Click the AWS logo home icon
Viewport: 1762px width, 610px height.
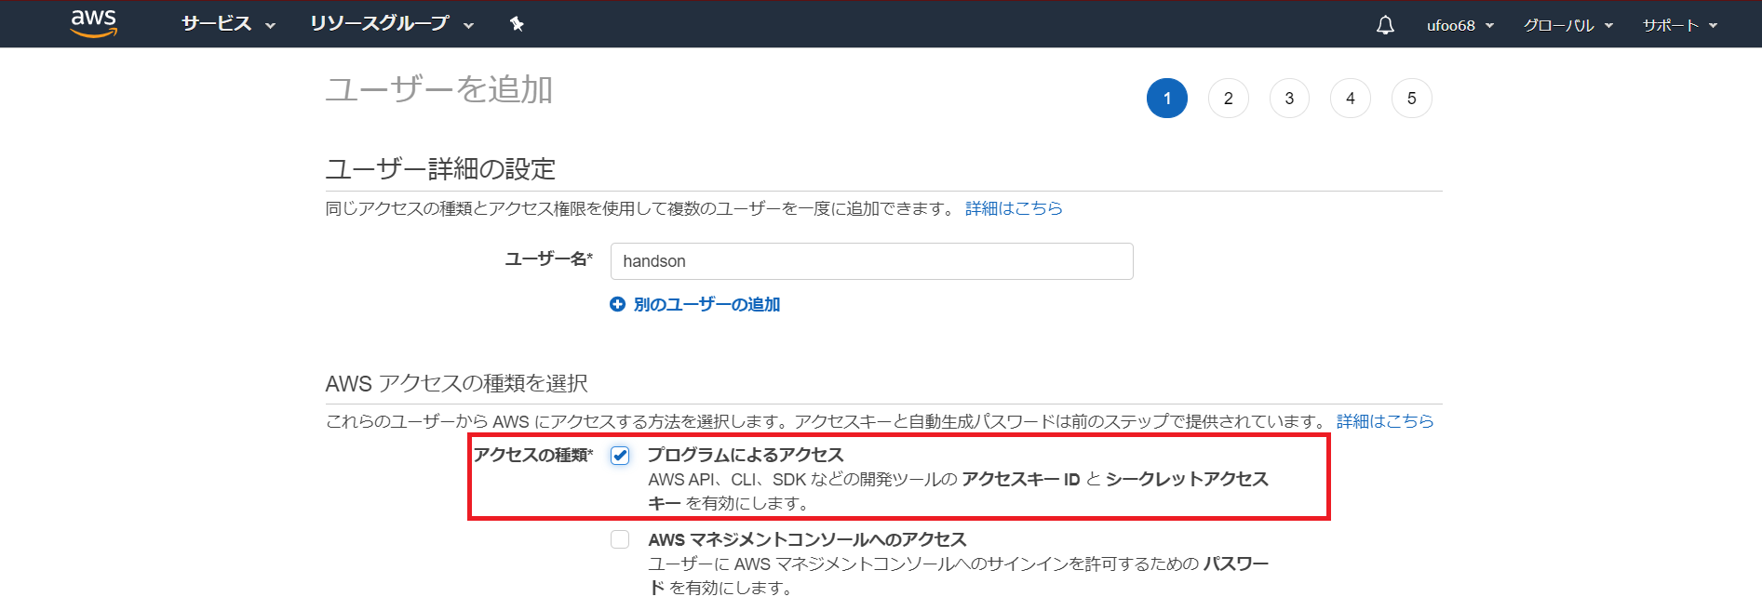[x=94, y=23]
